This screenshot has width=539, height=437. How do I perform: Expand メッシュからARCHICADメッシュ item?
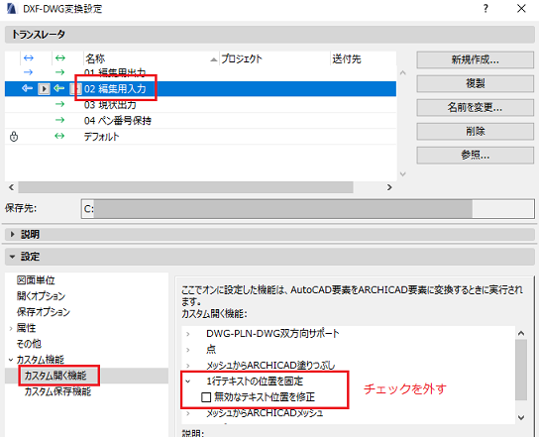coord(188,413)
